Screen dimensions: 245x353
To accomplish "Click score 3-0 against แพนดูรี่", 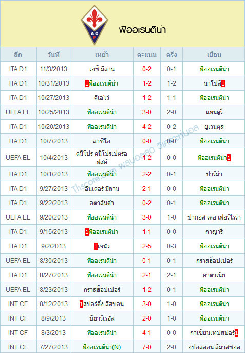I will click(147, 112).
